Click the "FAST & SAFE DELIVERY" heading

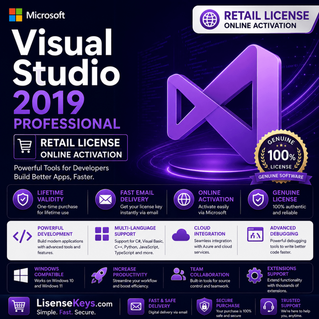pyautogui.click(x=162, y=303)
